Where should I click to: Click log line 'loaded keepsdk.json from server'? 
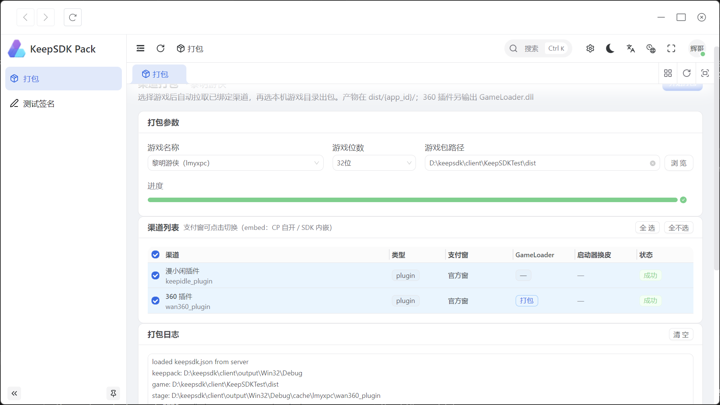pyautogui.click(x=200, y=361)
